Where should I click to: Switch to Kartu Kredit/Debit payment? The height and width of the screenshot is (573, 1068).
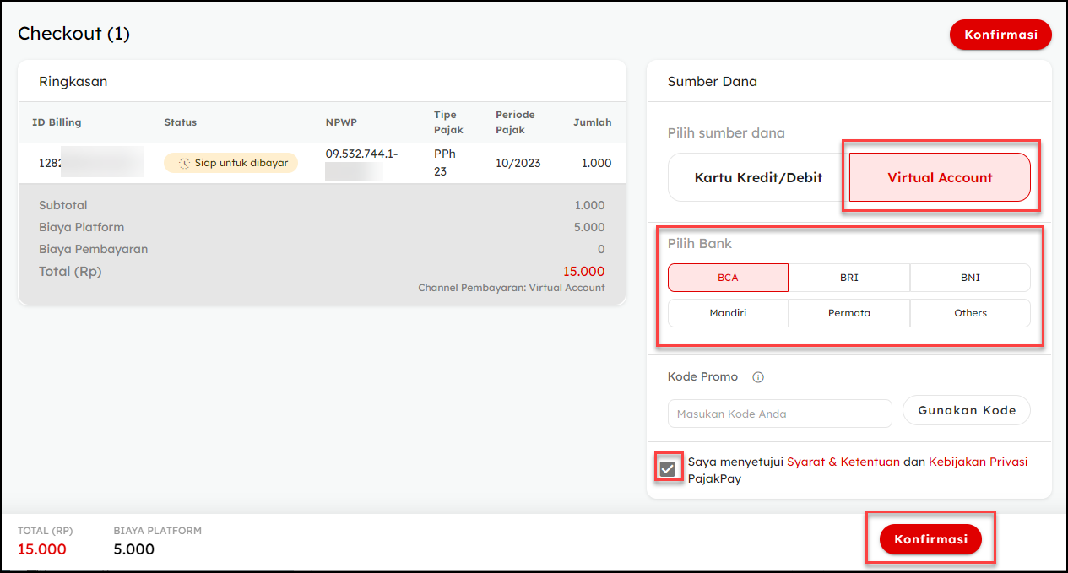(x=757, y=177)
